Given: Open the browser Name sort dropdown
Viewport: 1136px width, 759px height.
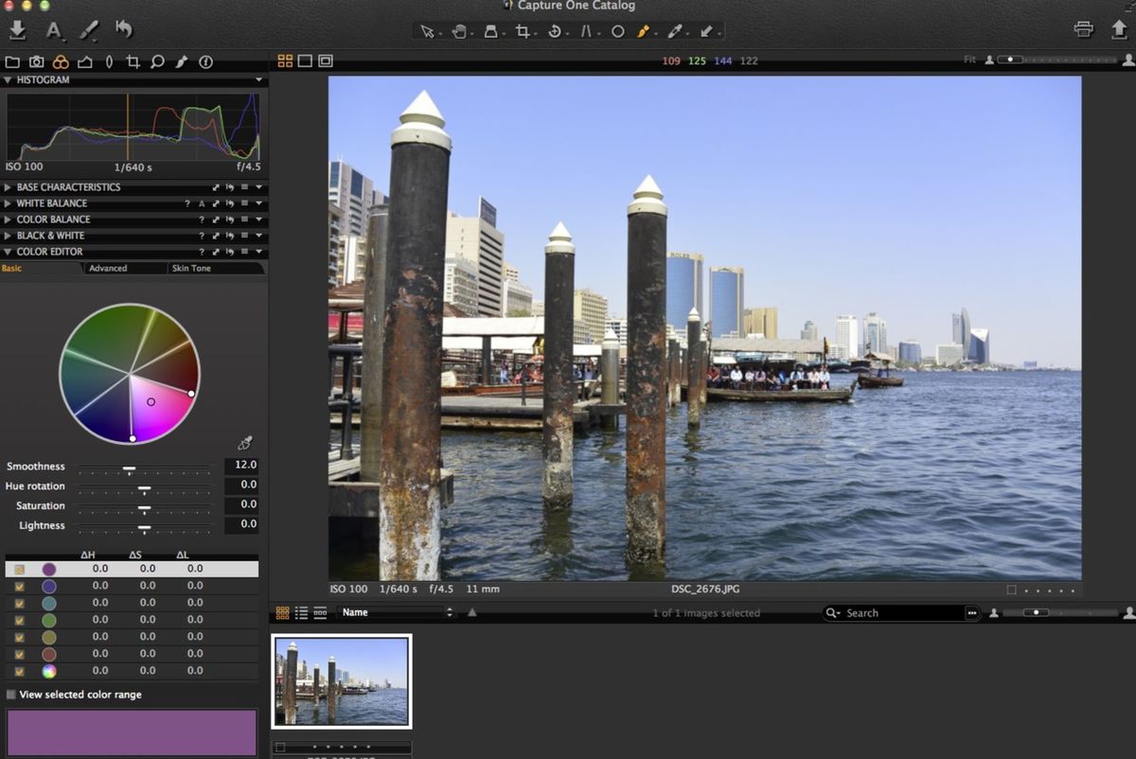Looking at the screenshot, I should pyautogui.click(x=396, y=612).
